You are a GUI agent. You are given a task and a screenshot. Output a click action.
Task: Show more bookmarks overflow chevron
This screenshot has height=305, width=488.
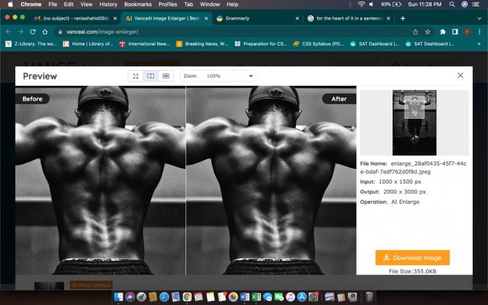[479, 44]
